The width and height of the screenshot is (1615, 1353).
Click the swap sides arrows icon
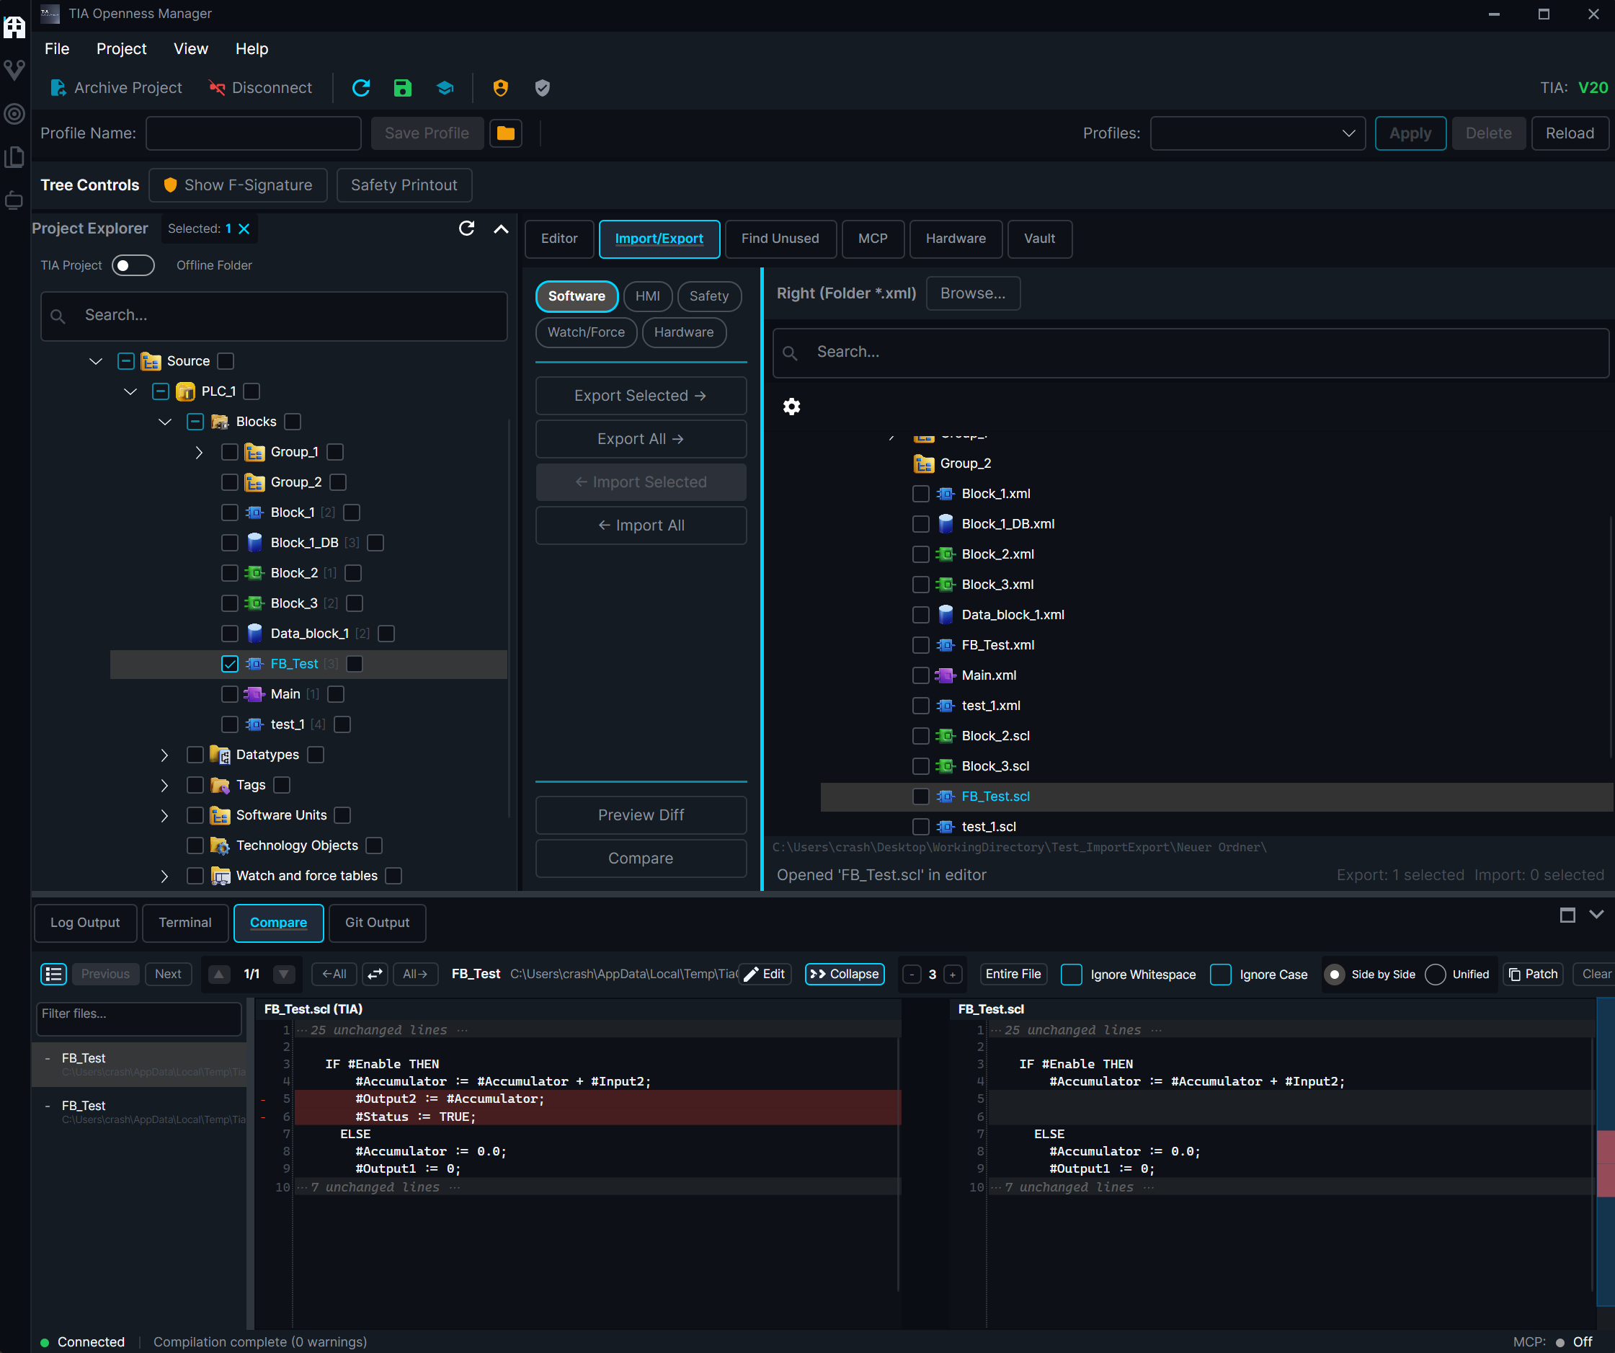375,974
